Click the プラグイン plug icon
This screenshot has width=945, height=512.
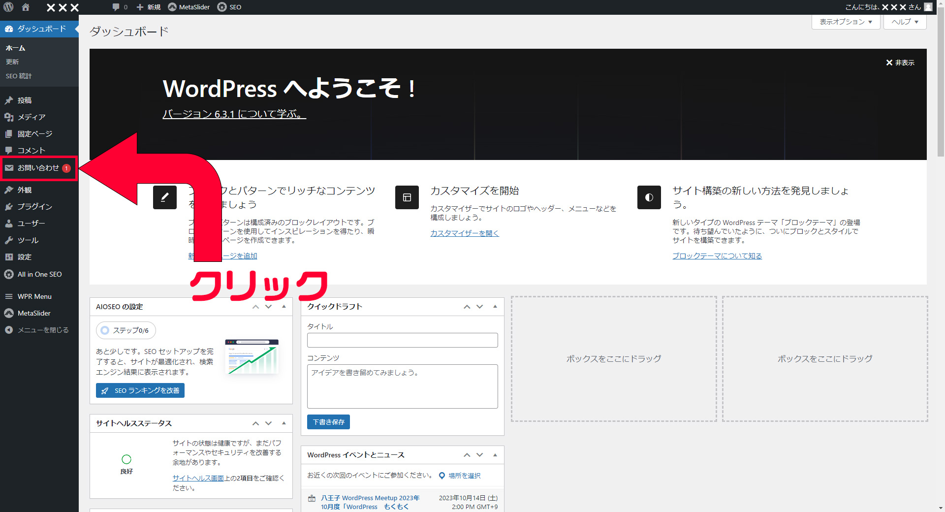click(9, 207)
